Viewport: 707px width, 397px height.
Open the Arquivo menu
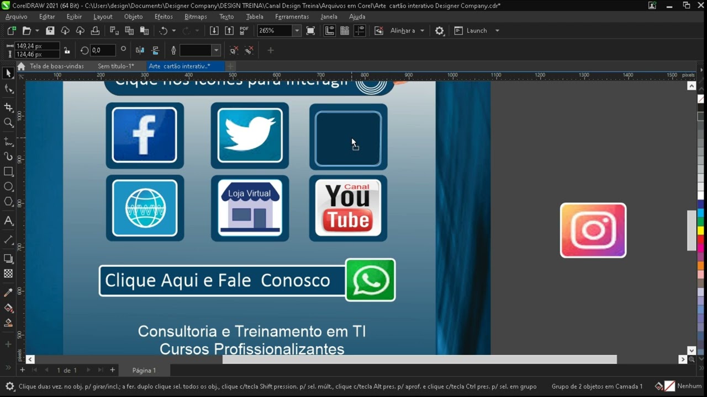[x=16, y=17]
